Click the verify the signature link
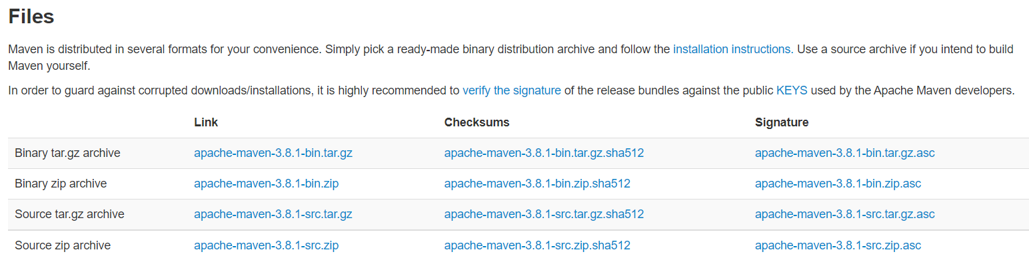The image size is (1029, 270). 511,90
